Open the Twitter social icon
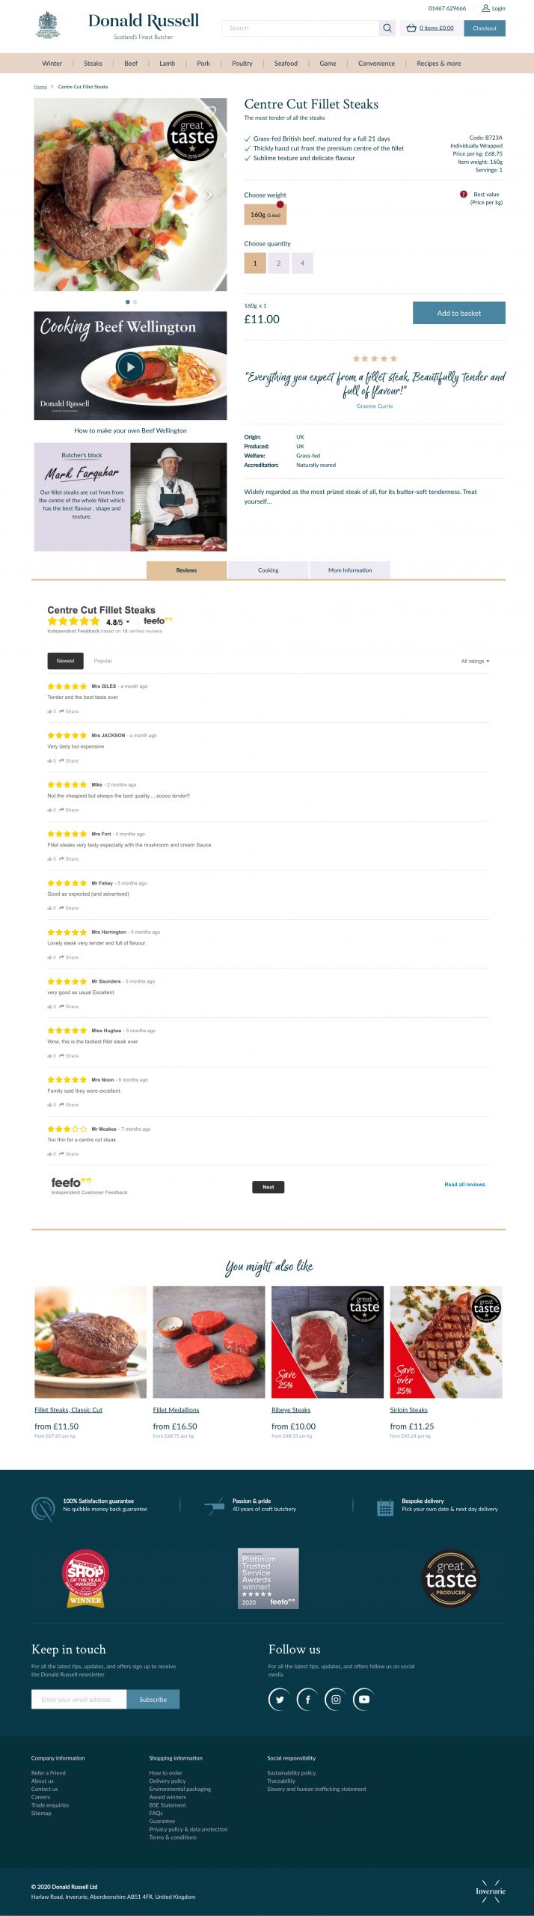 [x=280, y=1699]
